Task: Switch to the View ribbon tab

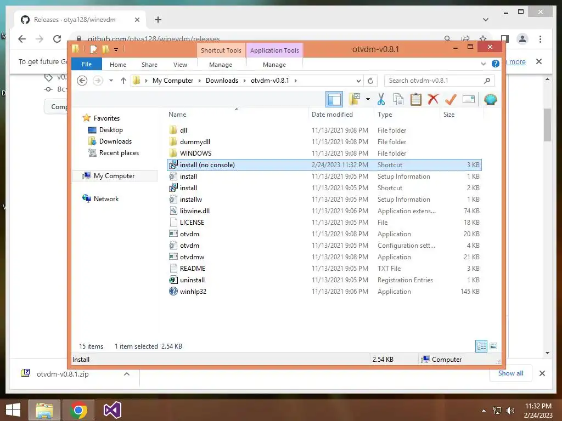Action: [x=180, y=65]
